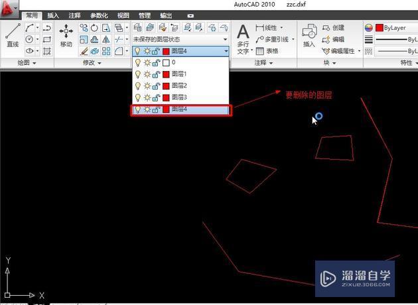Select the Hatch tool
The image size is (418, 305).
pyautogui.click(x=47, y=51)
